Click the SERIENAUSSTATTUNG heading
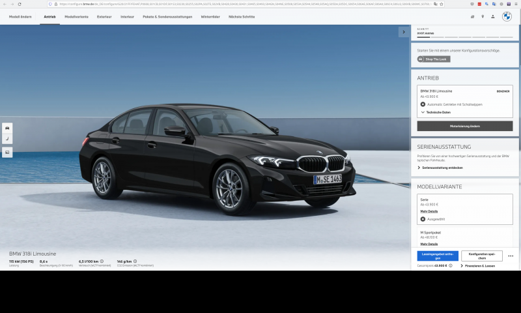 point(444,147)
